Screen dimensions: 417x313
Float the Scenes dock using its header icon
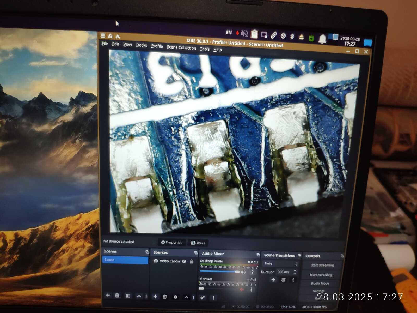point(147,252)
